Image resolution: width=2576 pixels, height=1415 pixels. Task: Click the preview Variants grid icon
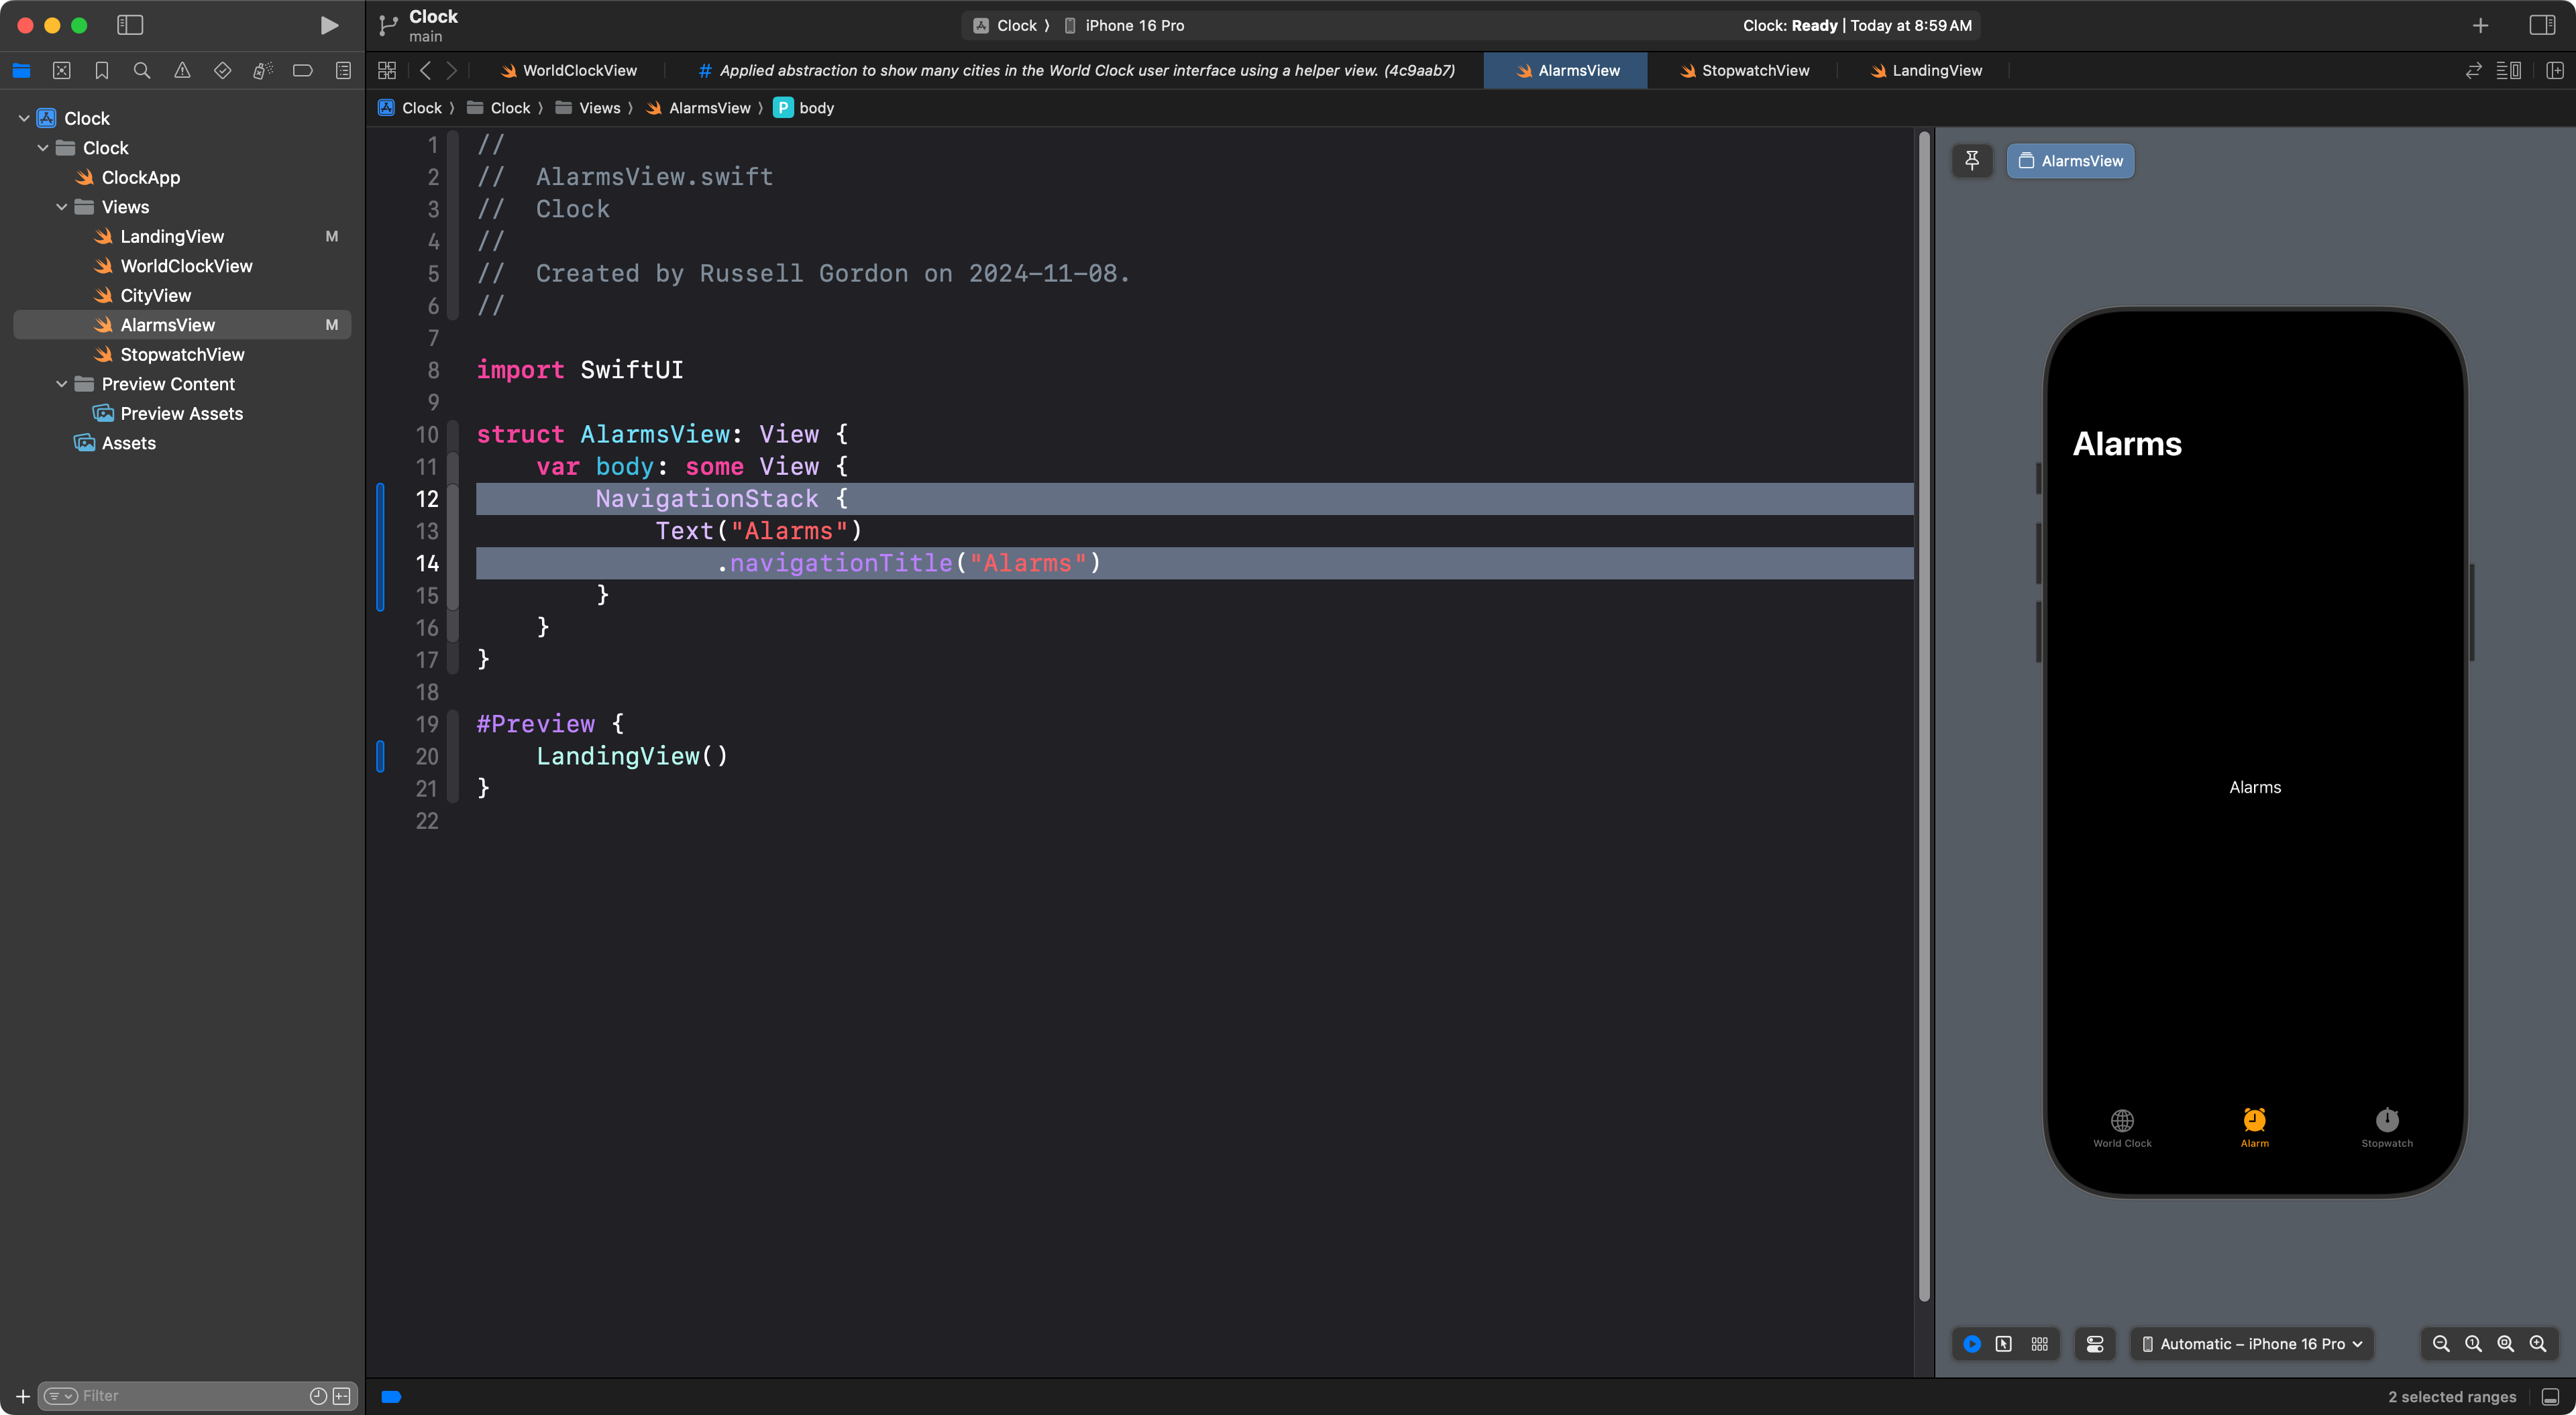(x=2039, y=1343)
